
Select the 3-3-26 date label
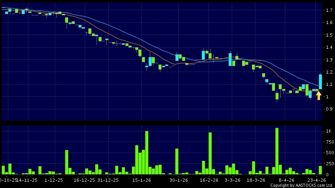coord(232,180)
